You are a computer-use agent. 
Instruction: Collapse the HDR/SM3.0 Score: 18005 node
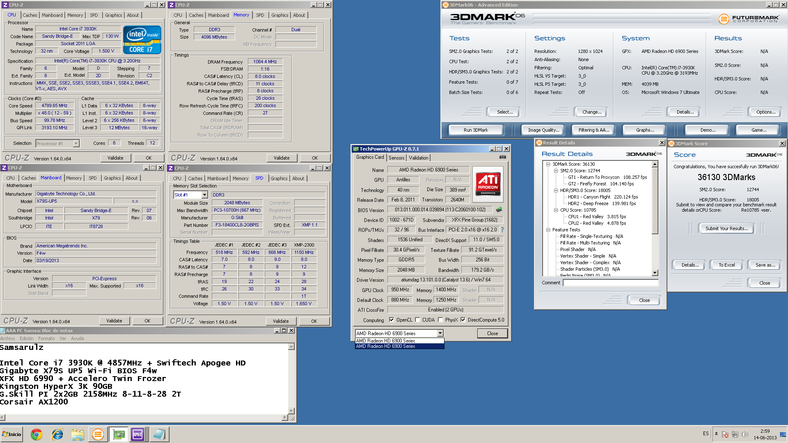coord(556,190)
